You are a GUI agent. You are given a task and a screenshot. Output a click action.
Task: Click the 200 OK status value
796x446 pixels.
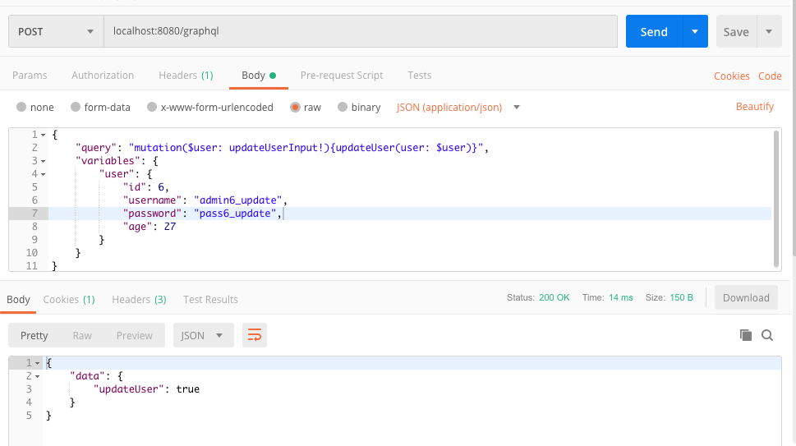pyautogui.click(x=554, y=298)
